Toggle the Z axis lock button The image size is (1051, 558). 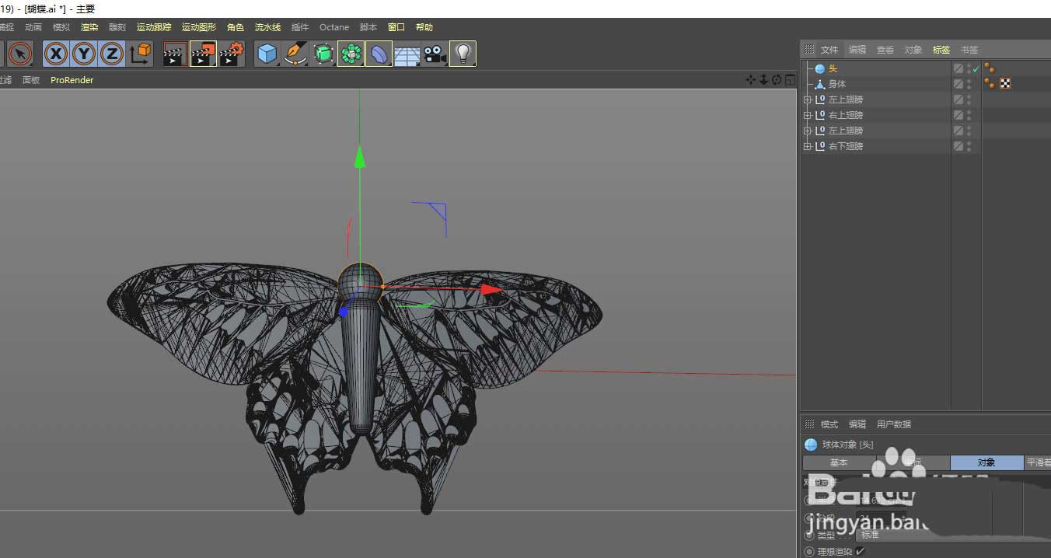[112, 54]
